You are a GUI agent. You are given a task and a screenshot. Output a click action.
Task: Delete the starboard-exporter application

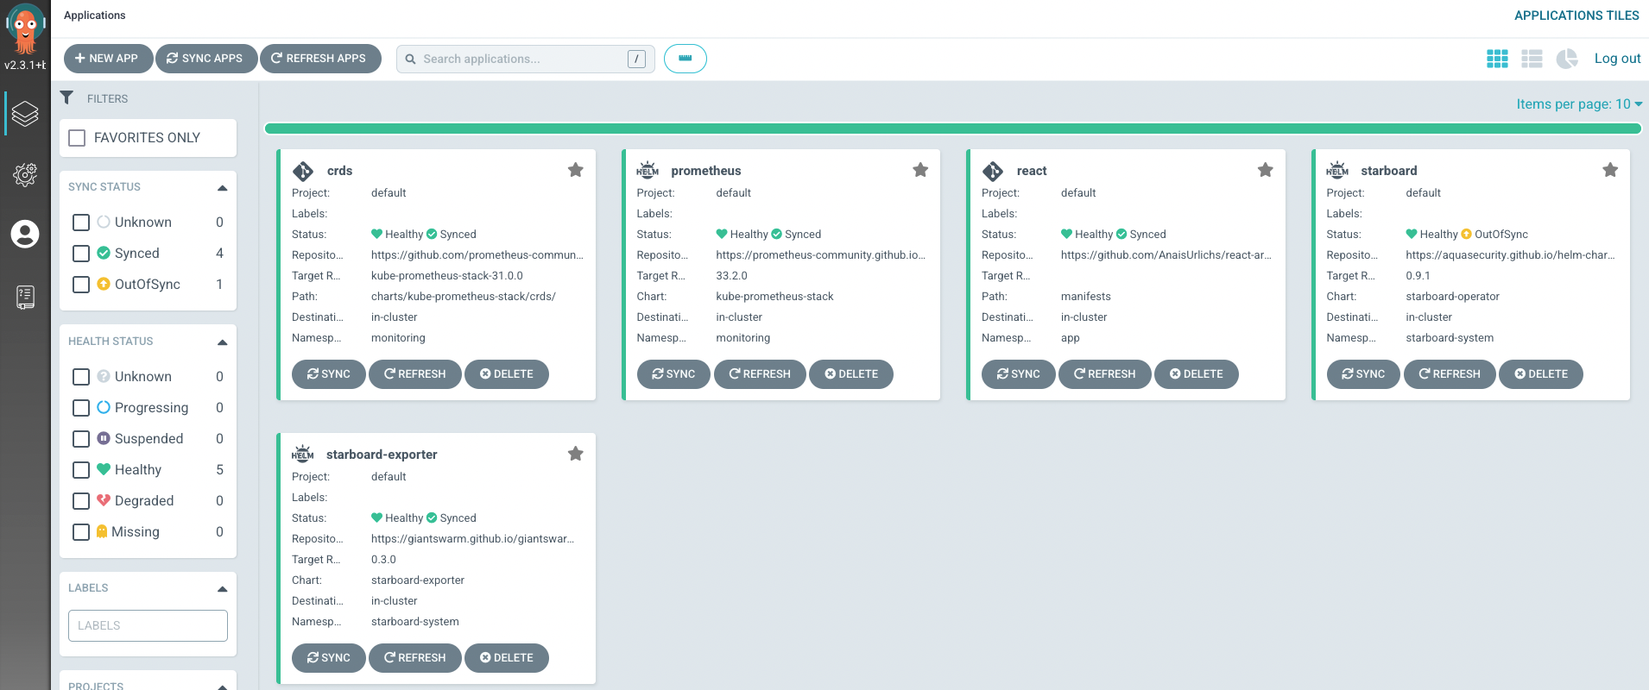tap(507, 658)
